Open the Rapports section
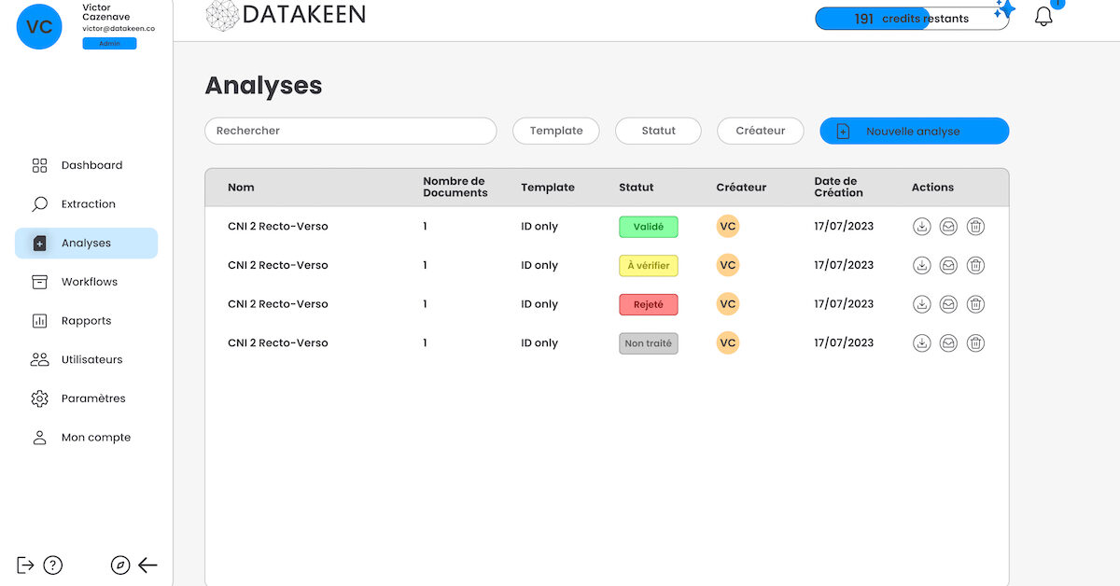 pos(86,320)
